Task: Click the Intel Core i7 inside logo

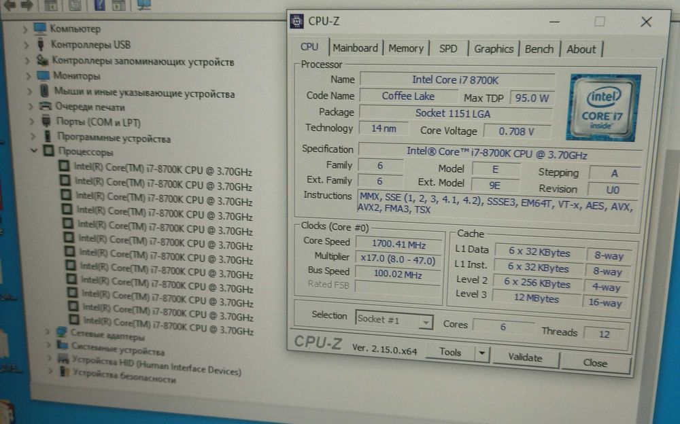Action: coord(603,107)
